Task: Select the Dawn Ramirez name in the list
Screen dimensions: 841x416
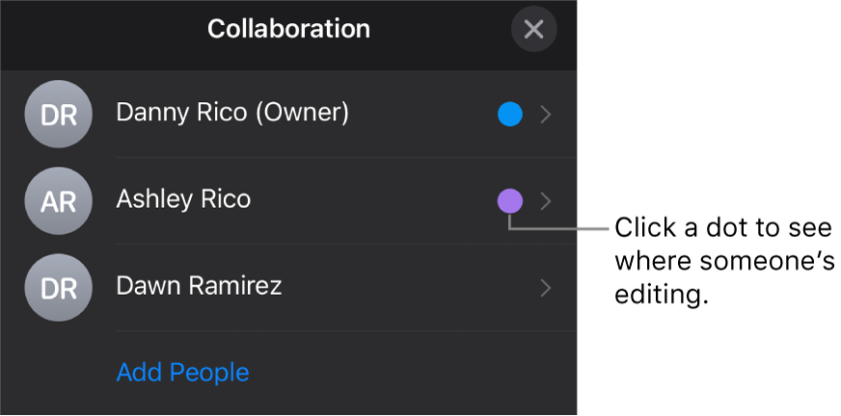Action: [x=199, y=286]
